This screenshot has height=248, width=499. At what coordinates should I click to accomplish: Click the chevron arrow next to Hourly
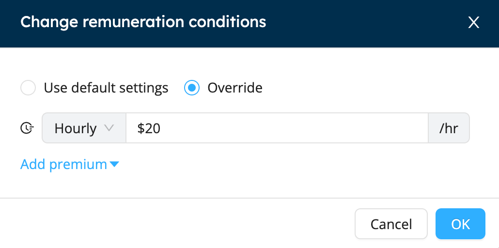(x=109, y=128)
